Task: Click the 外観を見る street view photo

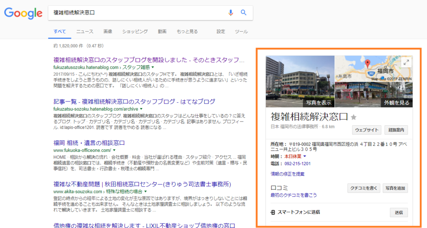Action: click(374, 94)
